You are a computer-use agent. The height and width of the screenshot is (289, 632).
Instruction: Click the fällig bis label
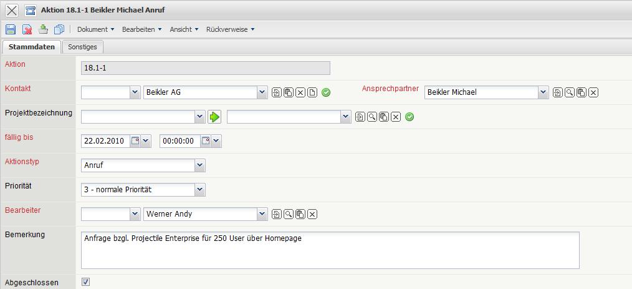point(19,137)
